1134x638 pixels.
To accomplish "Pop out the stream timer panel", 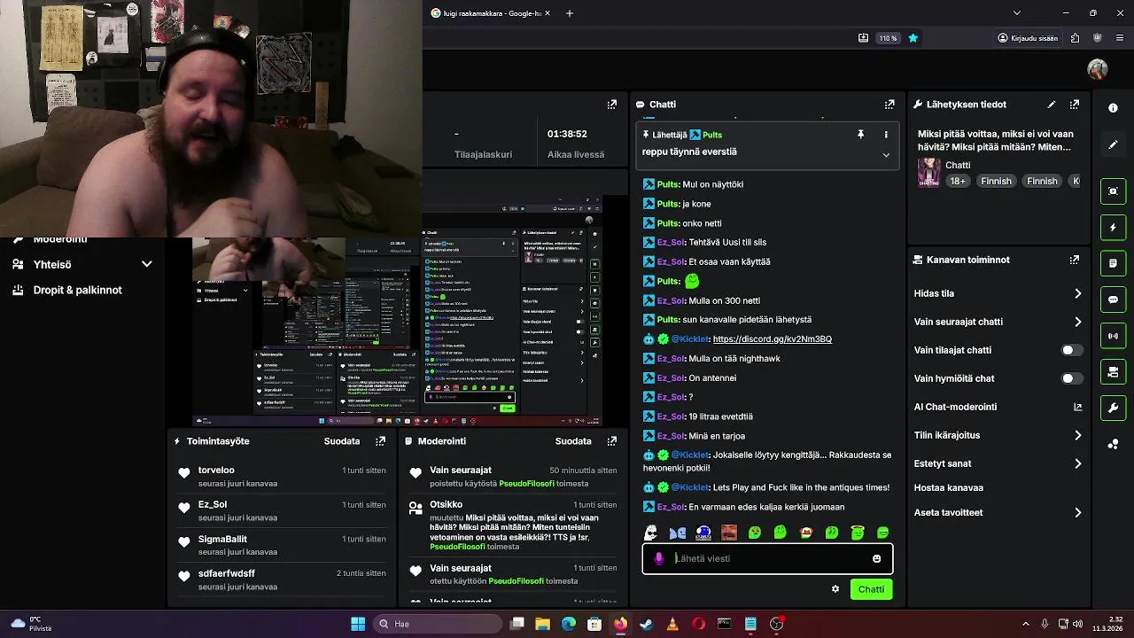I will click(611, 105).
